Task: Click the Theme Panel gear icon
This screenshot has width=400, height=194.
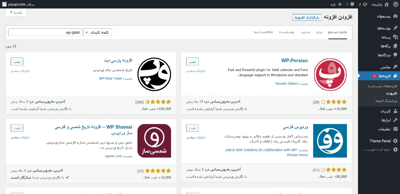Action: (395, 141)
